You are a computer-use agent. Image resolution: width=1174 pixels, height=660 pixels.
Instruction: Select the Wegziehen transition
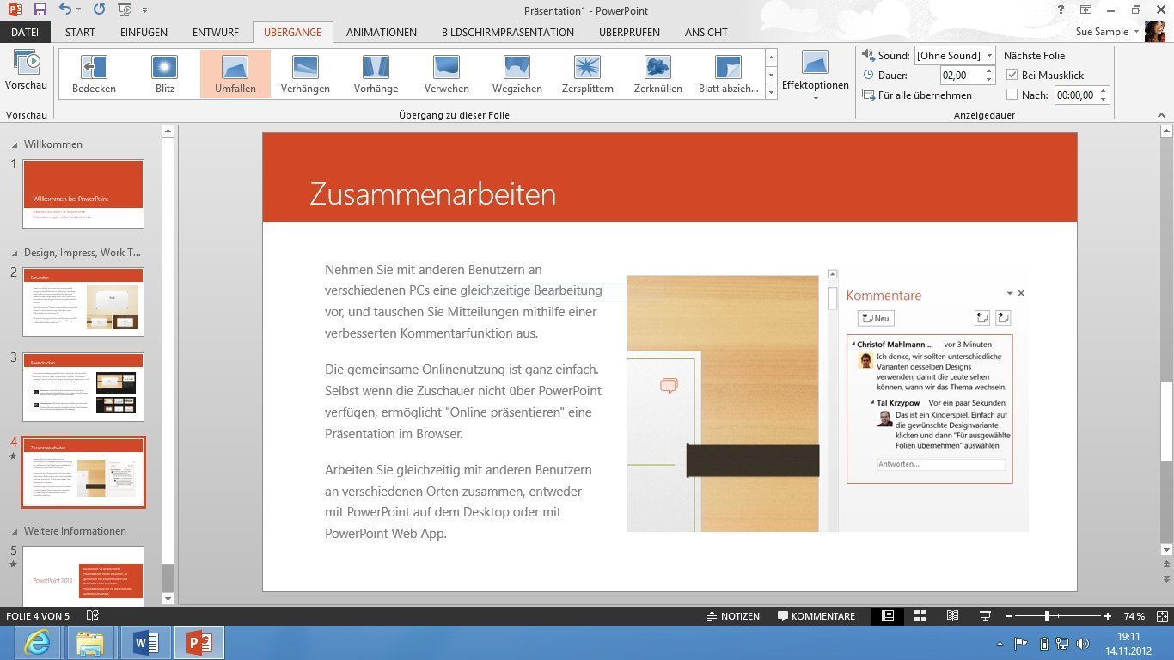pyautogui.click(x=517, y=73)
